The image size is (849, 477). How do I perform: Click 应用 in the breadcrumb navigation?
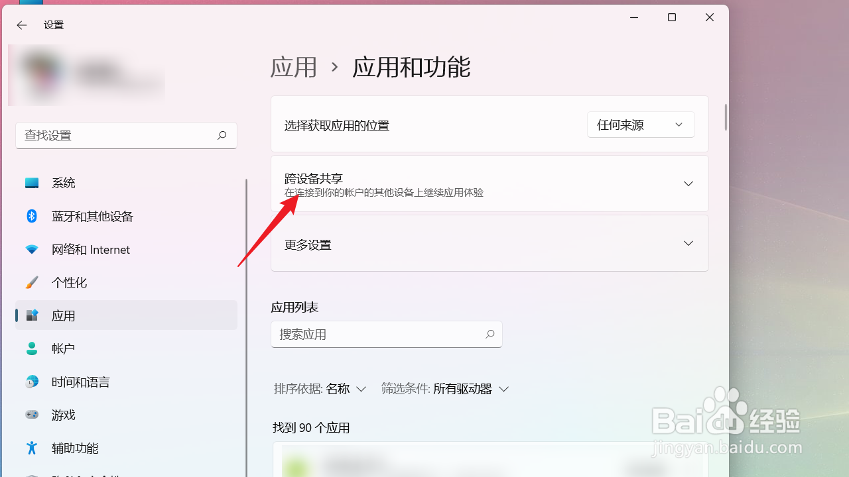294,67
